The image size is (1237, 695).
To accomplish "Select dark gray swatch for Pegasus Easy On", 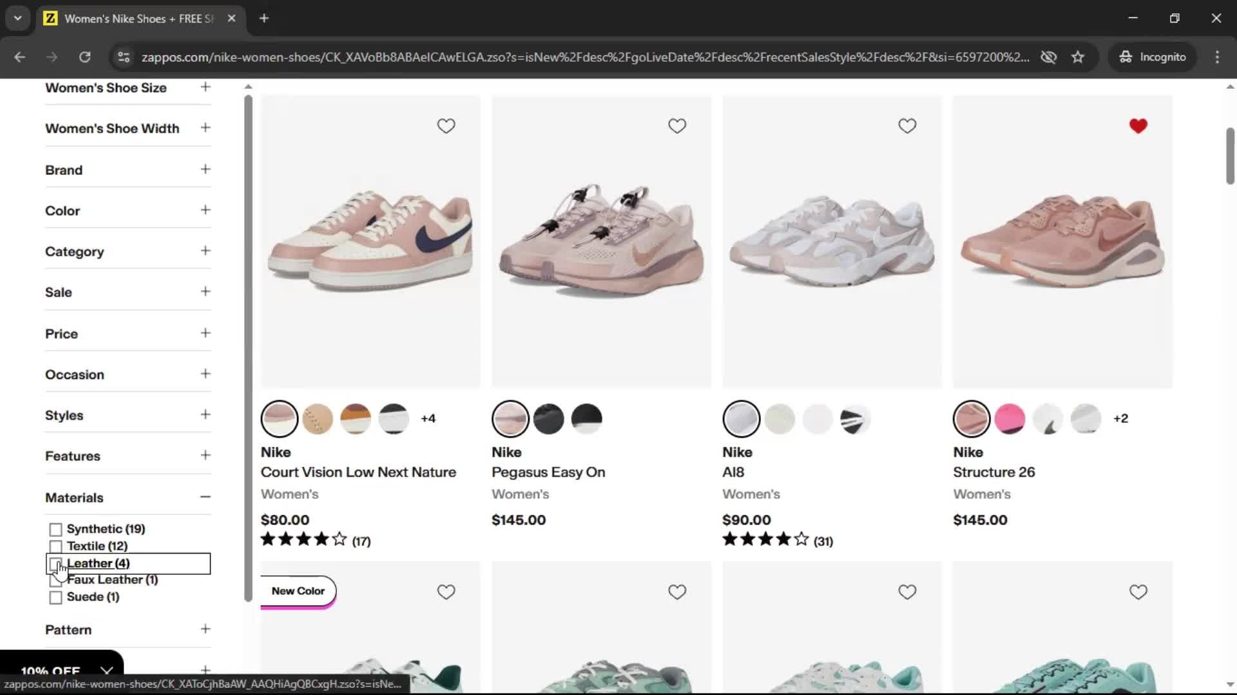I will (x=548, y=418).
